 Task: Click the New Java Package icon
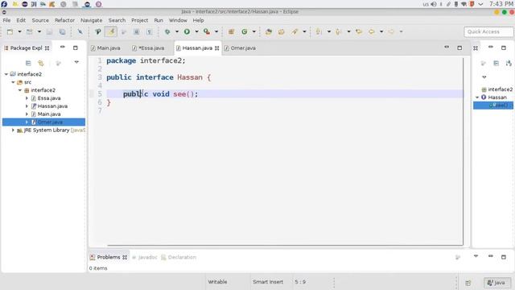point(231,31)
